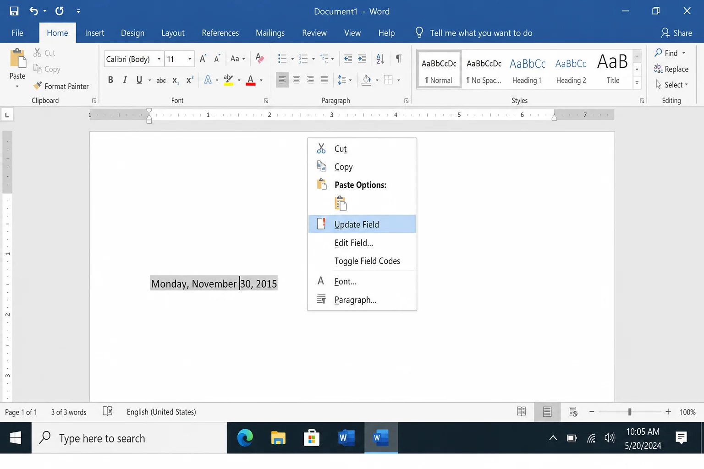Toggle italic formatting
This screenshot has height=469, width=704.
125,80
